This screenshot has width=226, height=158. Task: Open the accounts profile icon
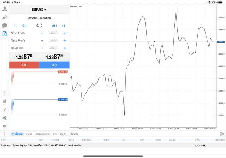pyautogui.click(x=5, y=9)
